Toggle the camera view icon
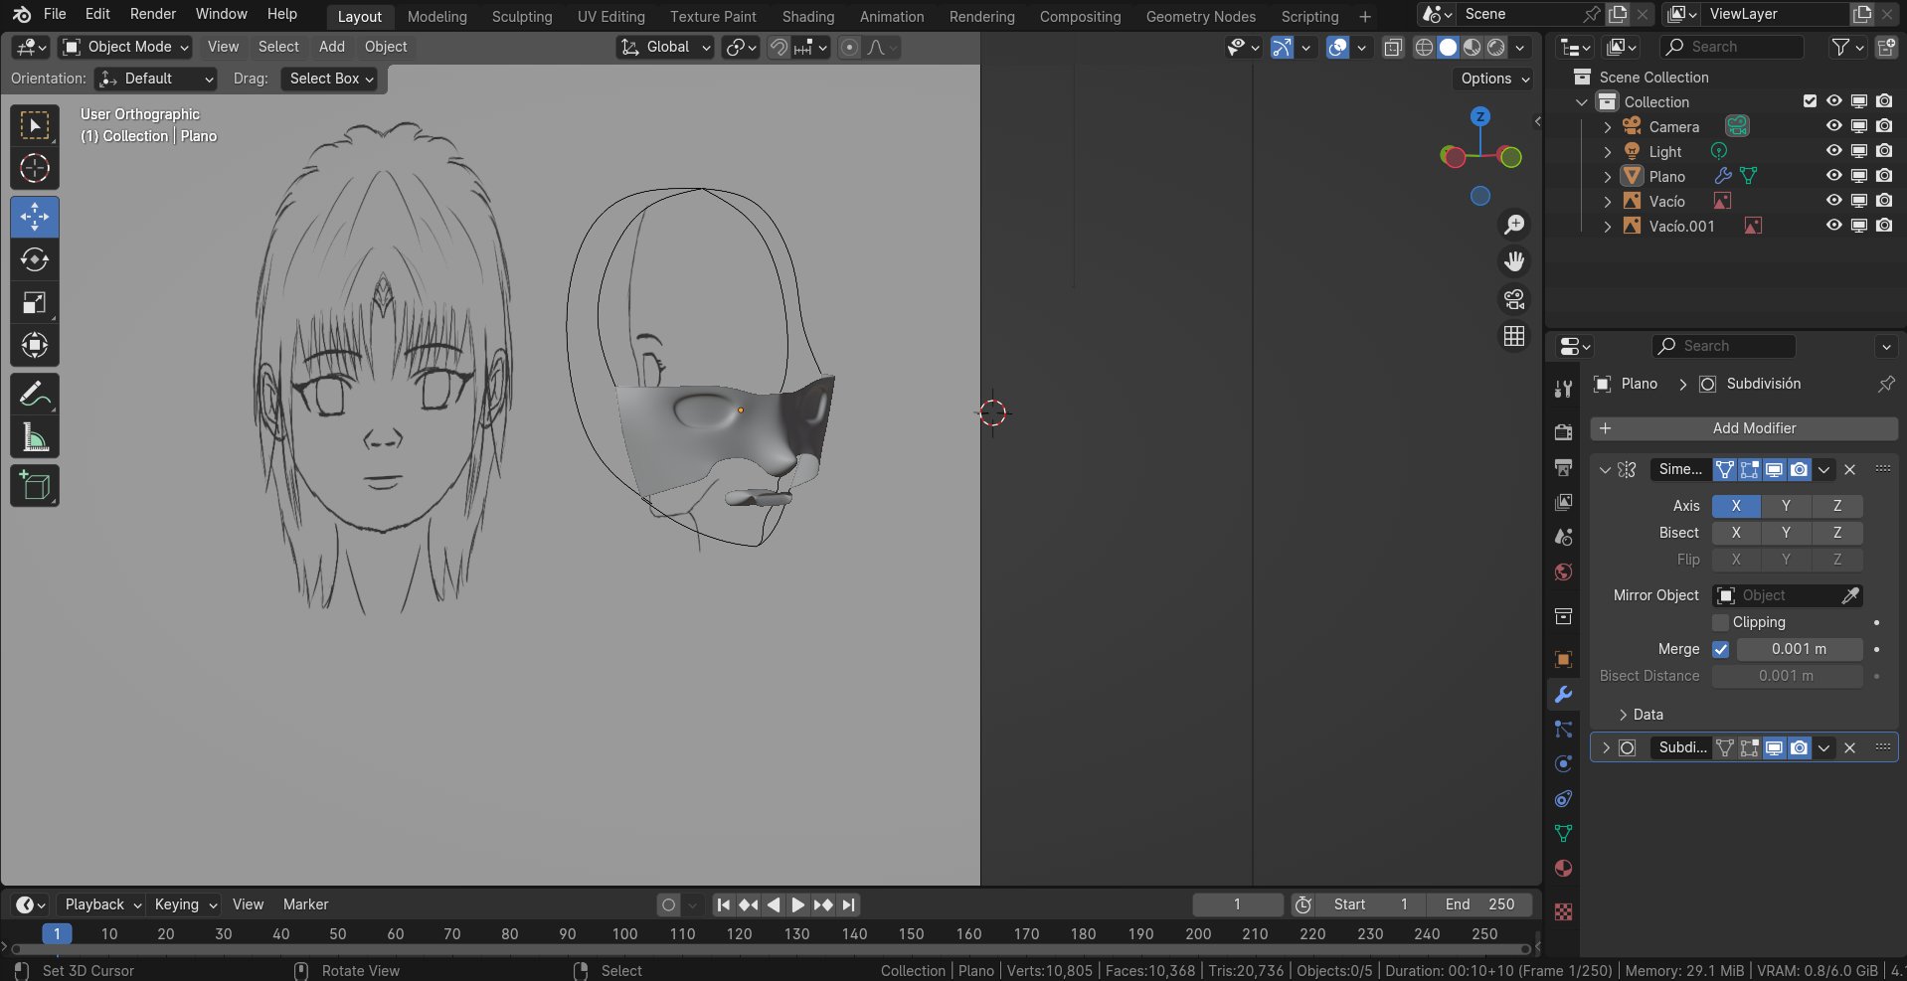The height and width of the screenshot is (981, 1907). [x=1514, y=299]
